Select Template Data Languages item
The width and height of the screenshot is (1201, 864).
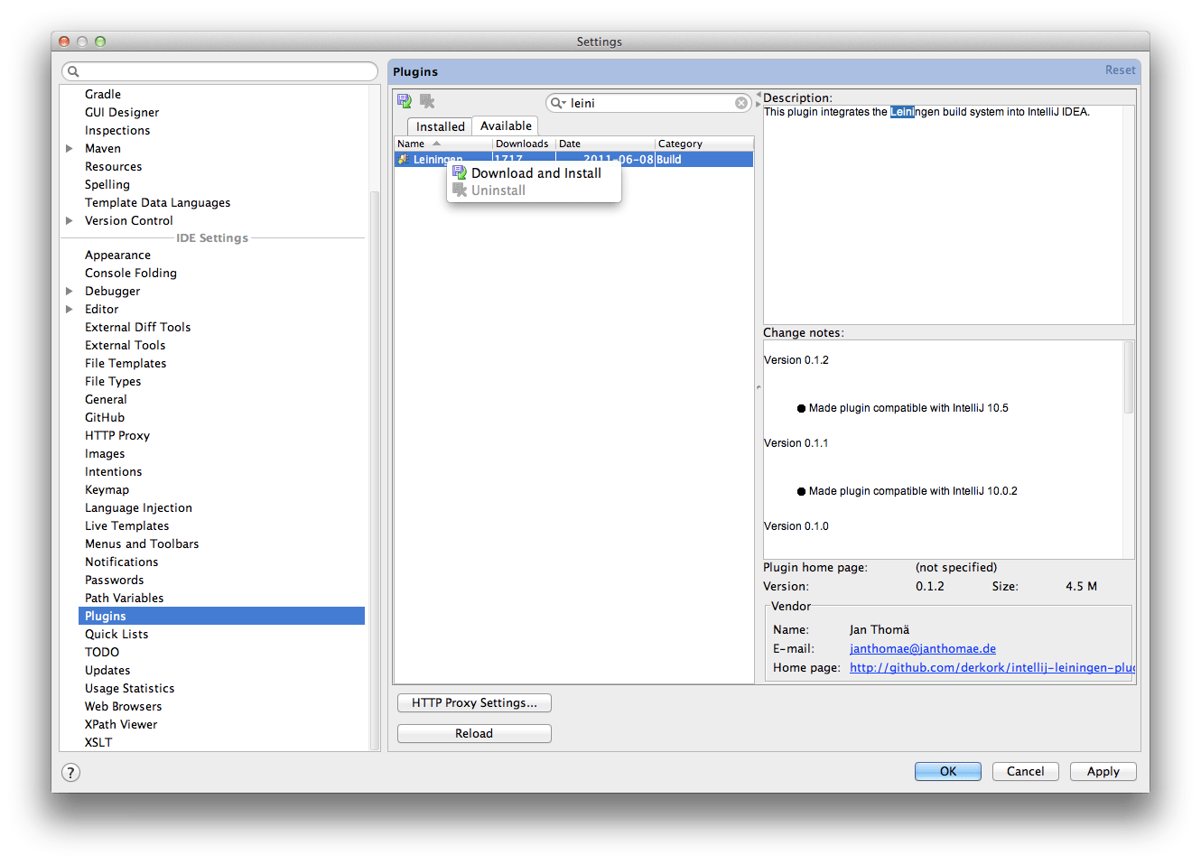(x=157, y=202)
